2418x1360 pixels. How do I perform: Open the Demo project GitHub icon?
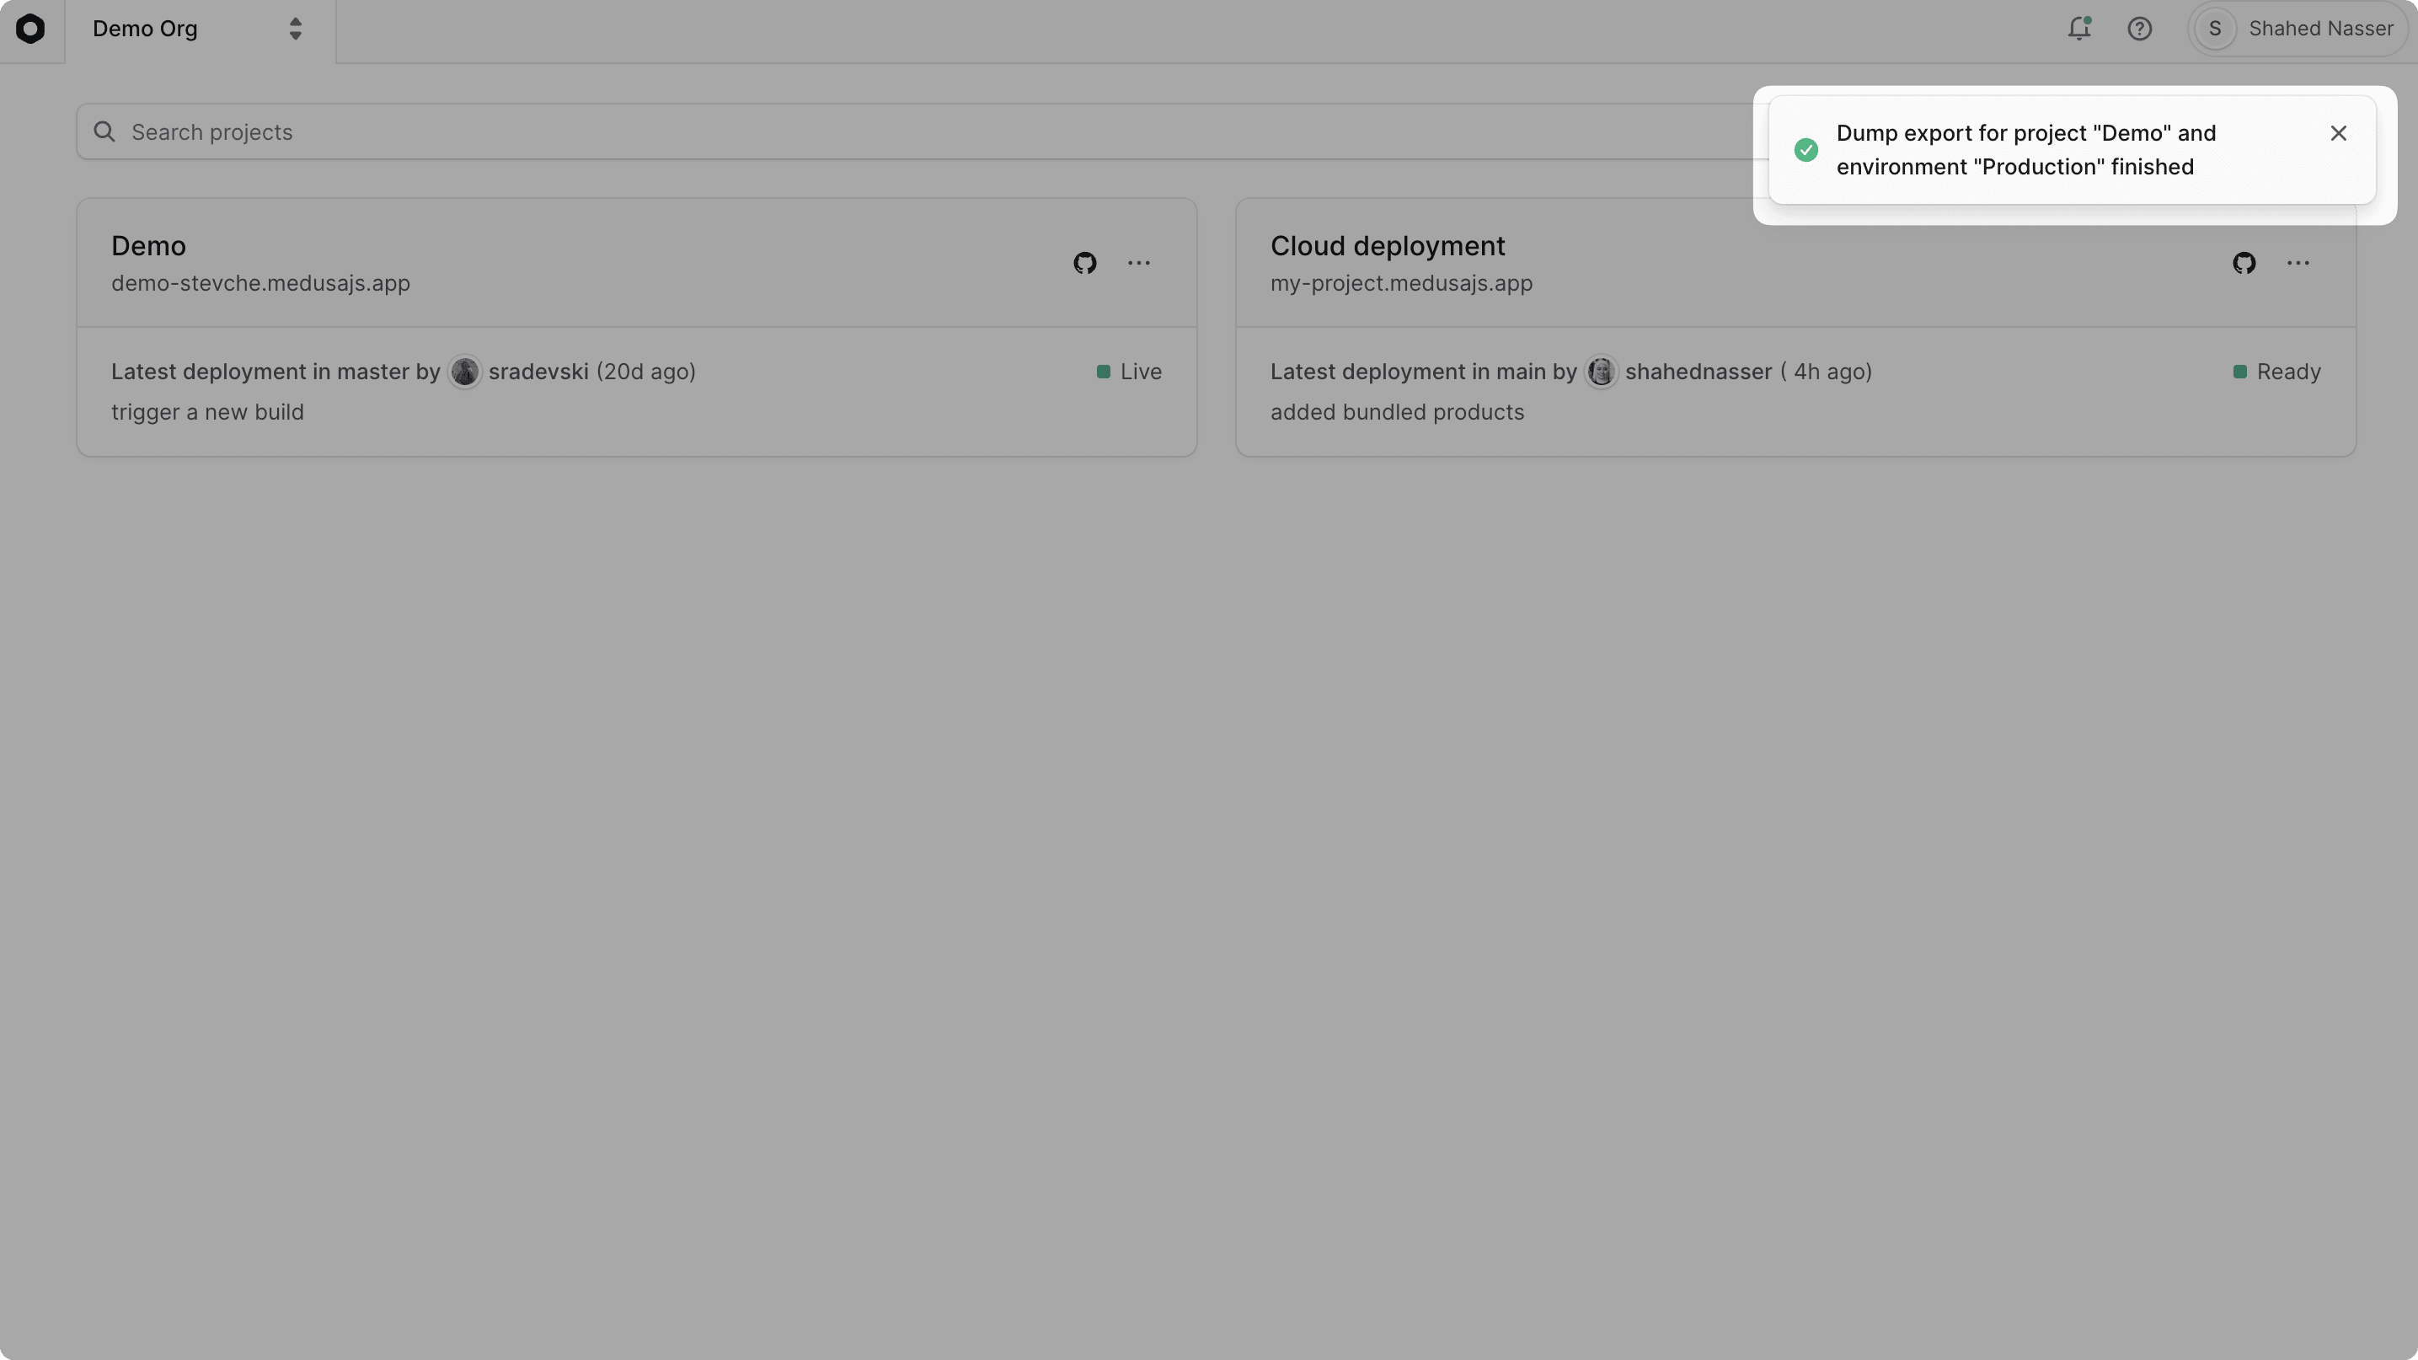coord(1084,263)
